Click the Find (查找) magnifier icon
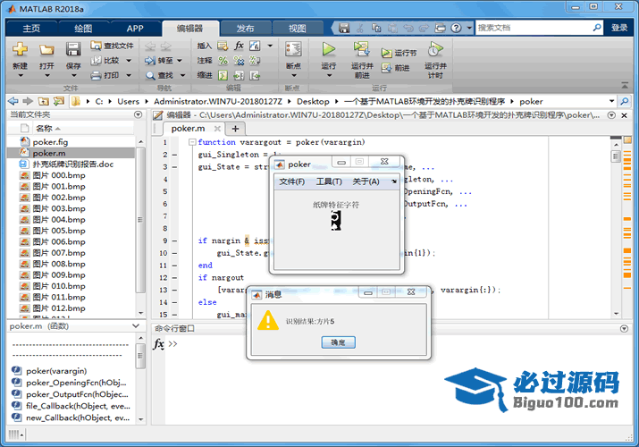Viewport: 639px width, 447px height. 150,75
